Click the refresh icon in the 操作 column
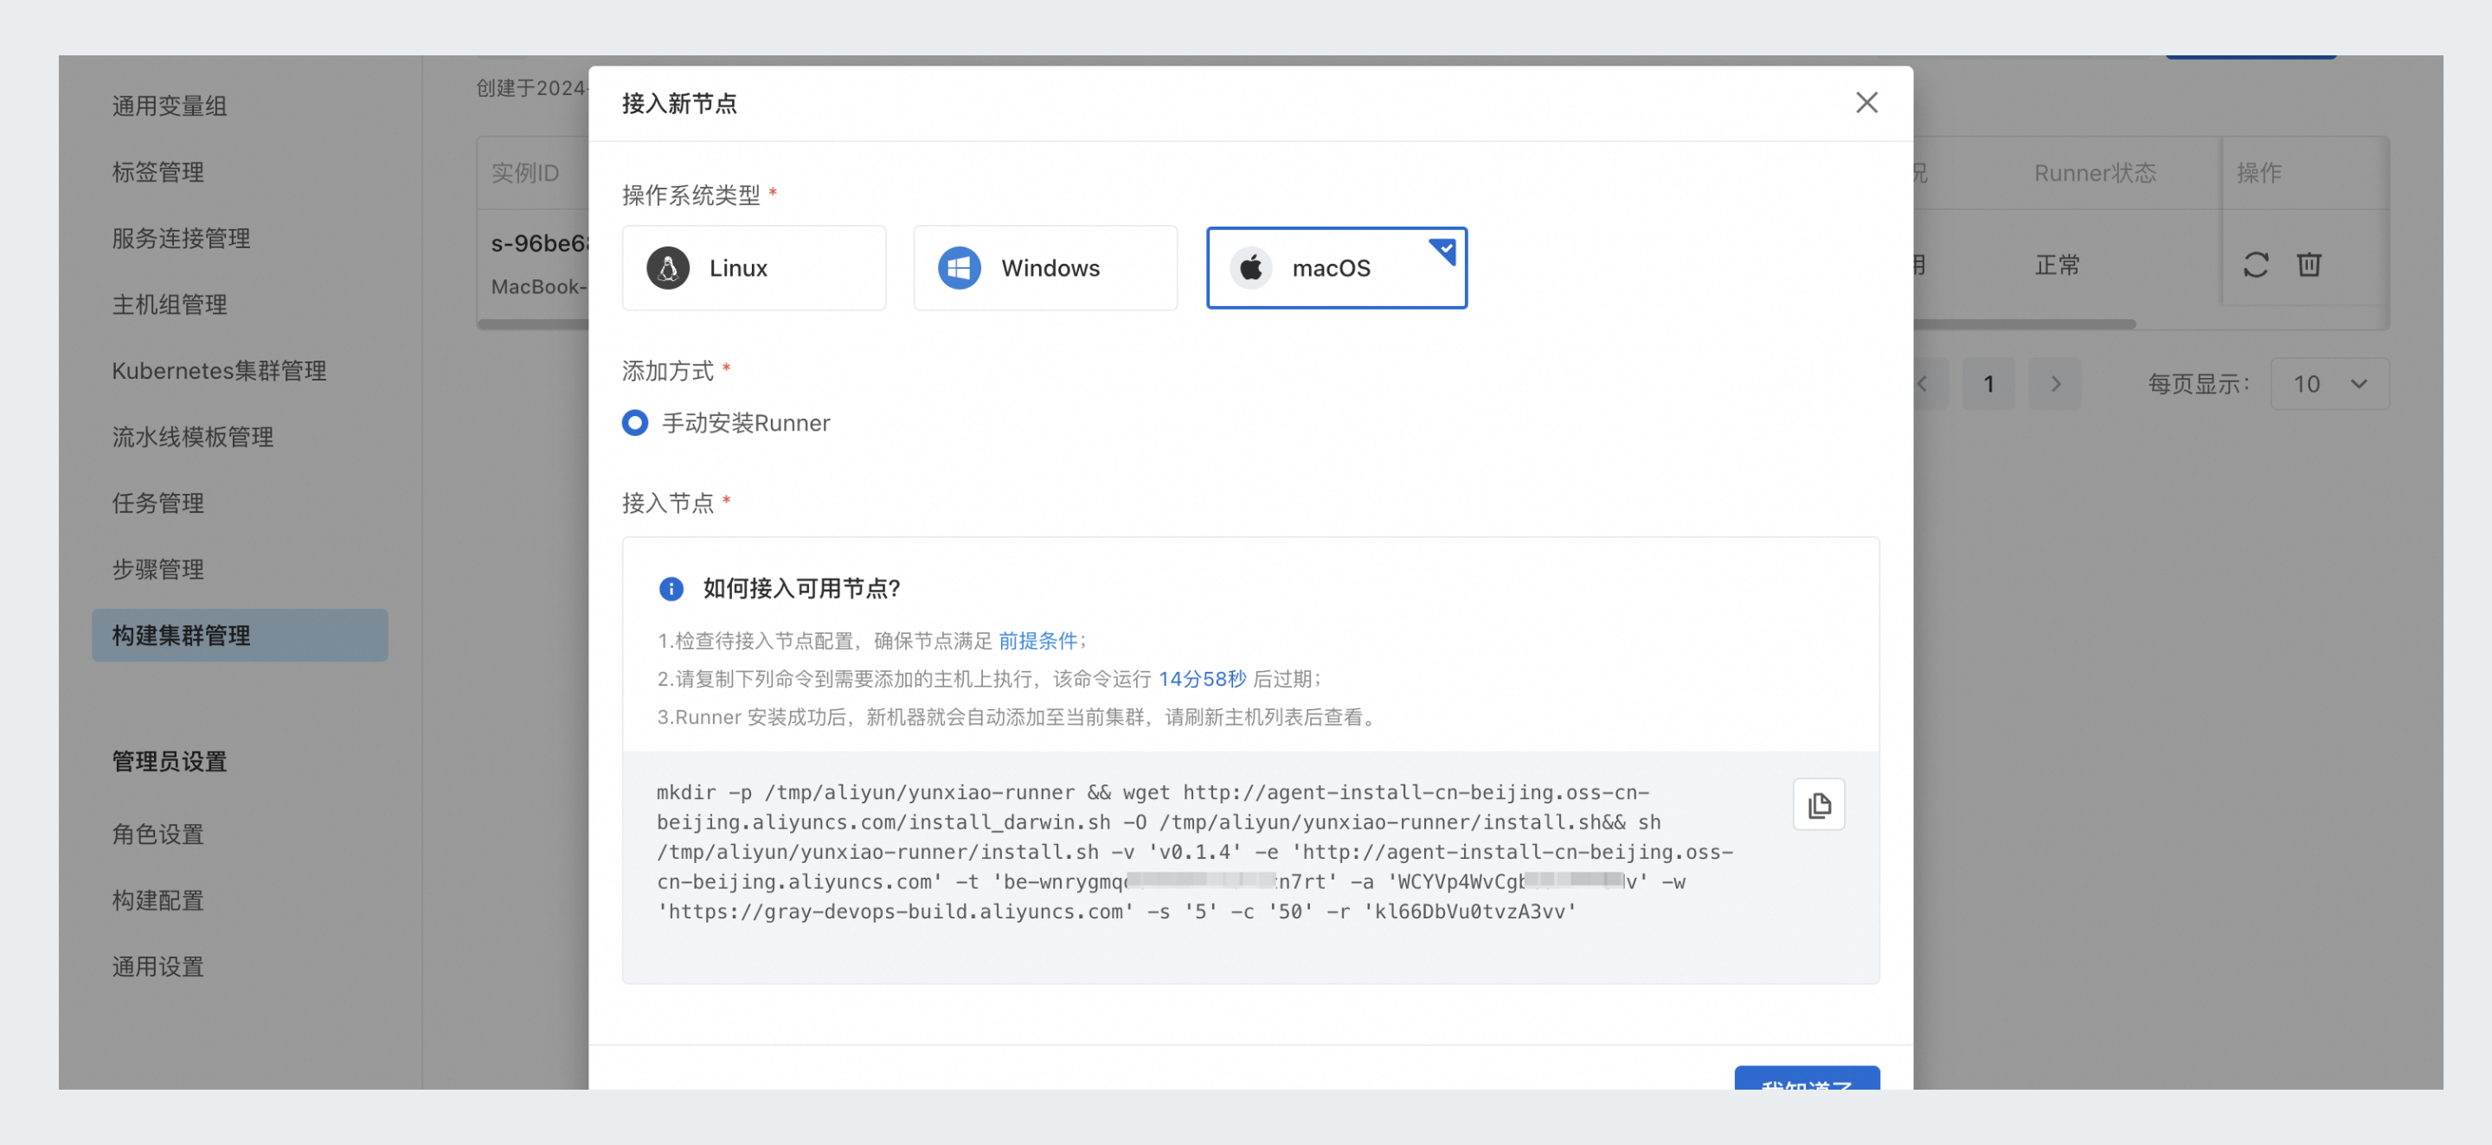Image resolution: width=2492 pixels, height=1145 pixels. coord(2255,264)
